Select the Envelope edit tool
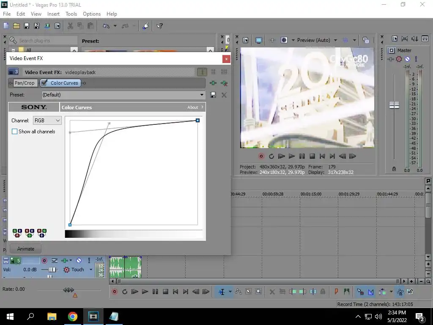This screenshot has height=325, width=433. 238,292
